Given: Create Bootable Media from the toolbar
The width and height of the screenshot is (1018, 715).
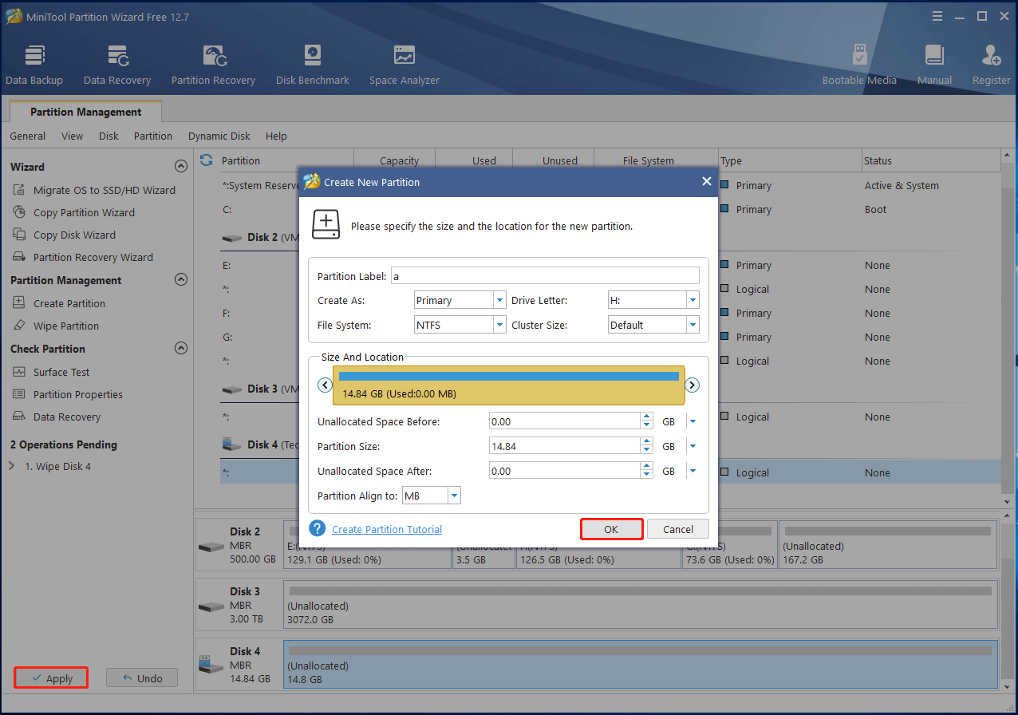Looking at the screenshot, I should (859, 65).
